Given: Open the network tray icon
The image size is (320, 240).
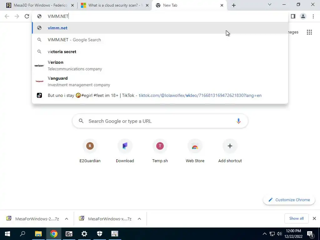Looking at the screenshot, I should 272,234.
